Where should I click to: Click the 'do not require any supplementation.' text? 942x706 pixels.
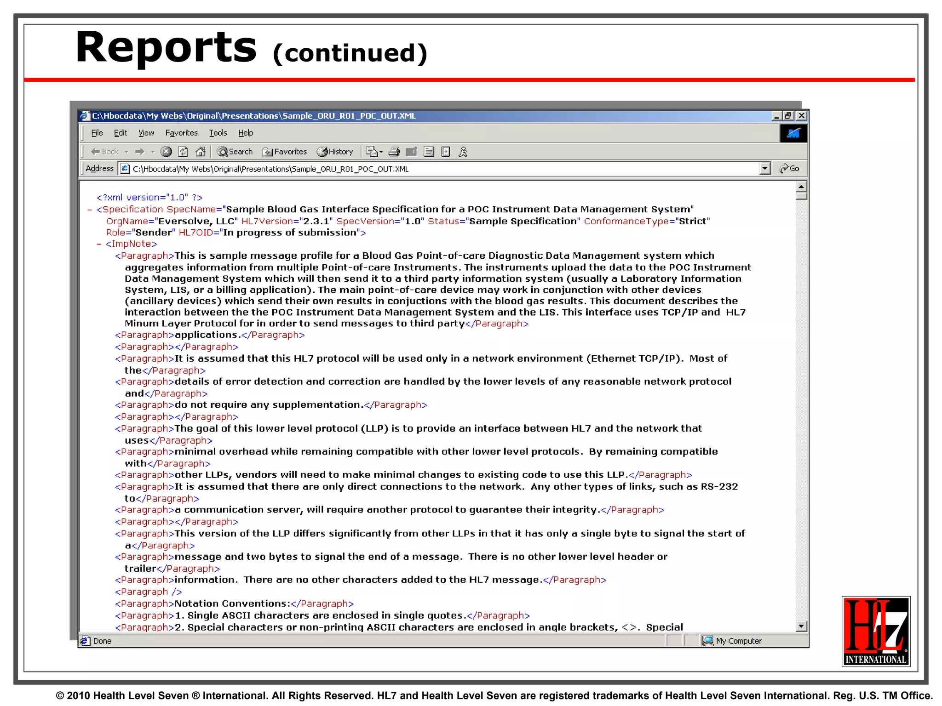coord(269,405)
